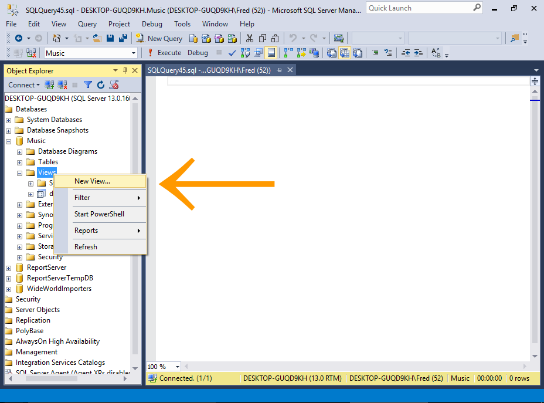Open the zoom percentage dropdown
The height and width of the screenshot is (403, 544).
pos(178,367)
